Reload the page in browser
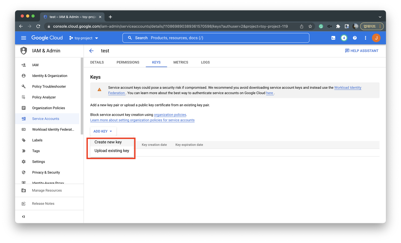This screenshot has height=243, width=401. (x=38, y=26)
